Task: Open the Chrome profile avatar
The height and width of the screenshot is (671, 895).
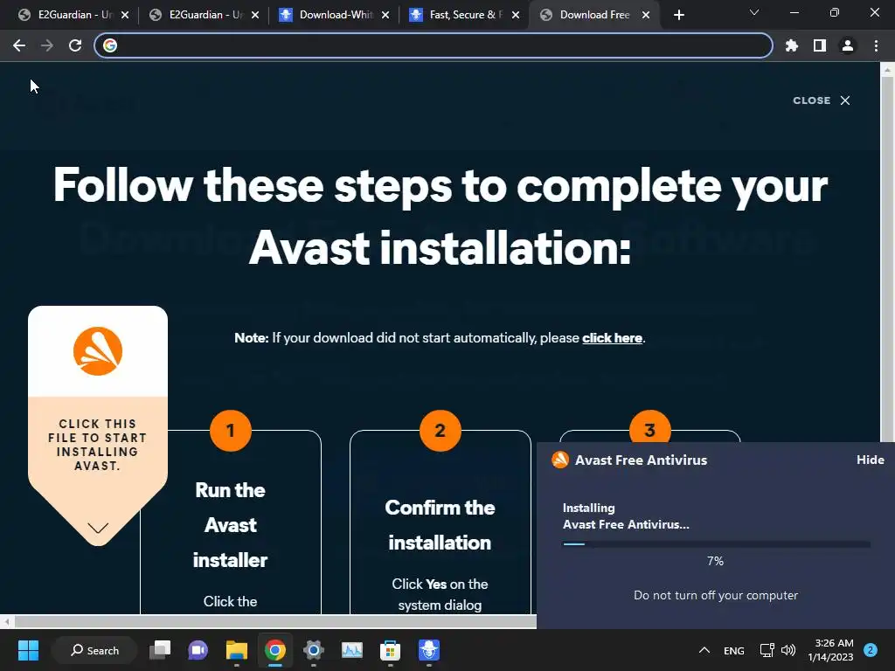Action: 848,45
